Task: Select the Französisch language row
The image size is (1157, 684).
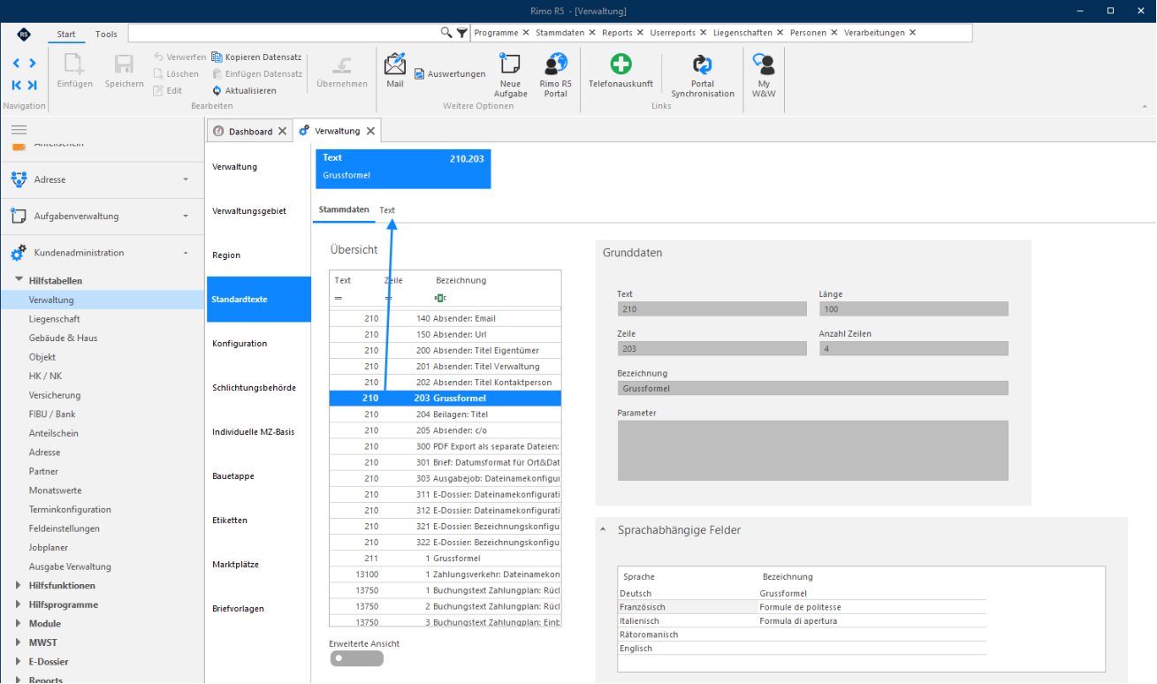Action: pos(802,607)
